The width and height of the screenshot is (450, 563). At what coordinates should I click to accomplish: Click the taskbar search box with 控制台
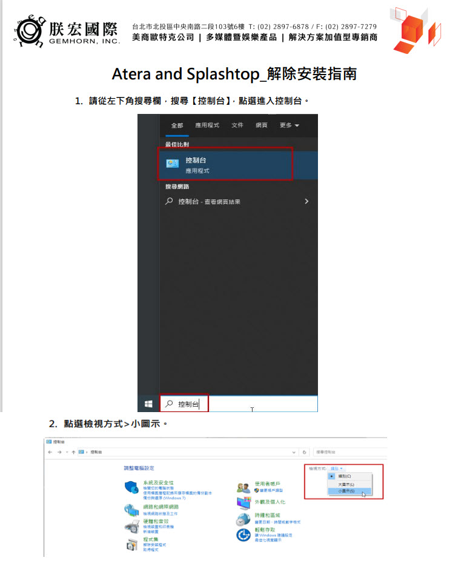pos(237,404)
